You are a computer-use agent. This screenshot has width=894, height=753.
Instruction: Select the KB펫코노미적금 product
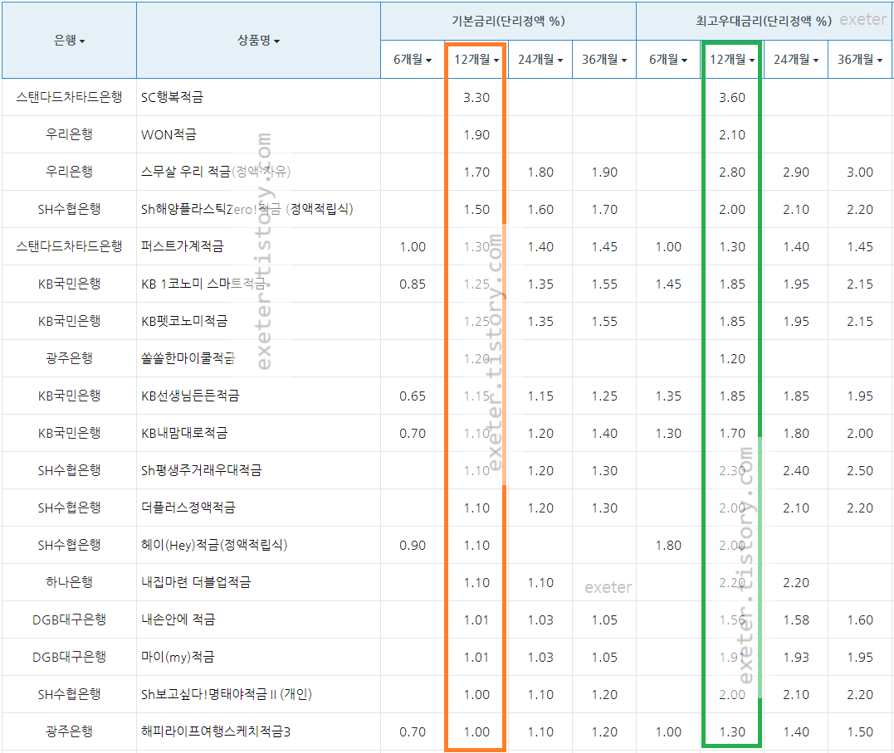184,321
